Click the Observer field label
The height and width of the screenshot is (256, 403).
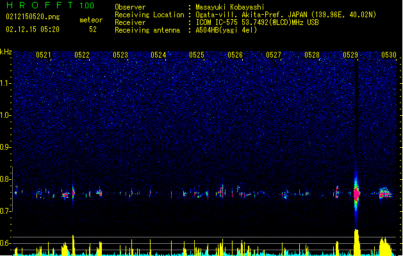[x=130, y=7]
